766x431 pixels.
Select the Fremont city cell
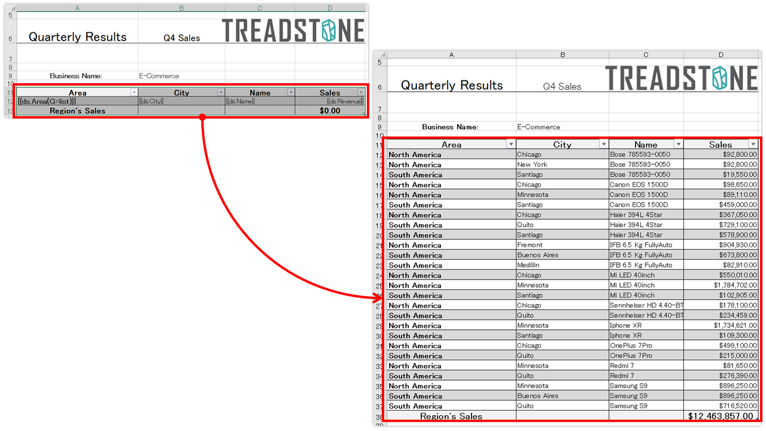tap(563, 245)
